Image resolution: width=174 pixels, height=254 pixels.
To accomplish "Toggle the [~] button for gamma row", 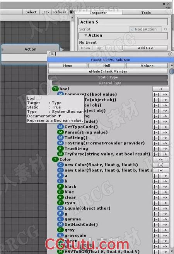I will tap(157, 219).
